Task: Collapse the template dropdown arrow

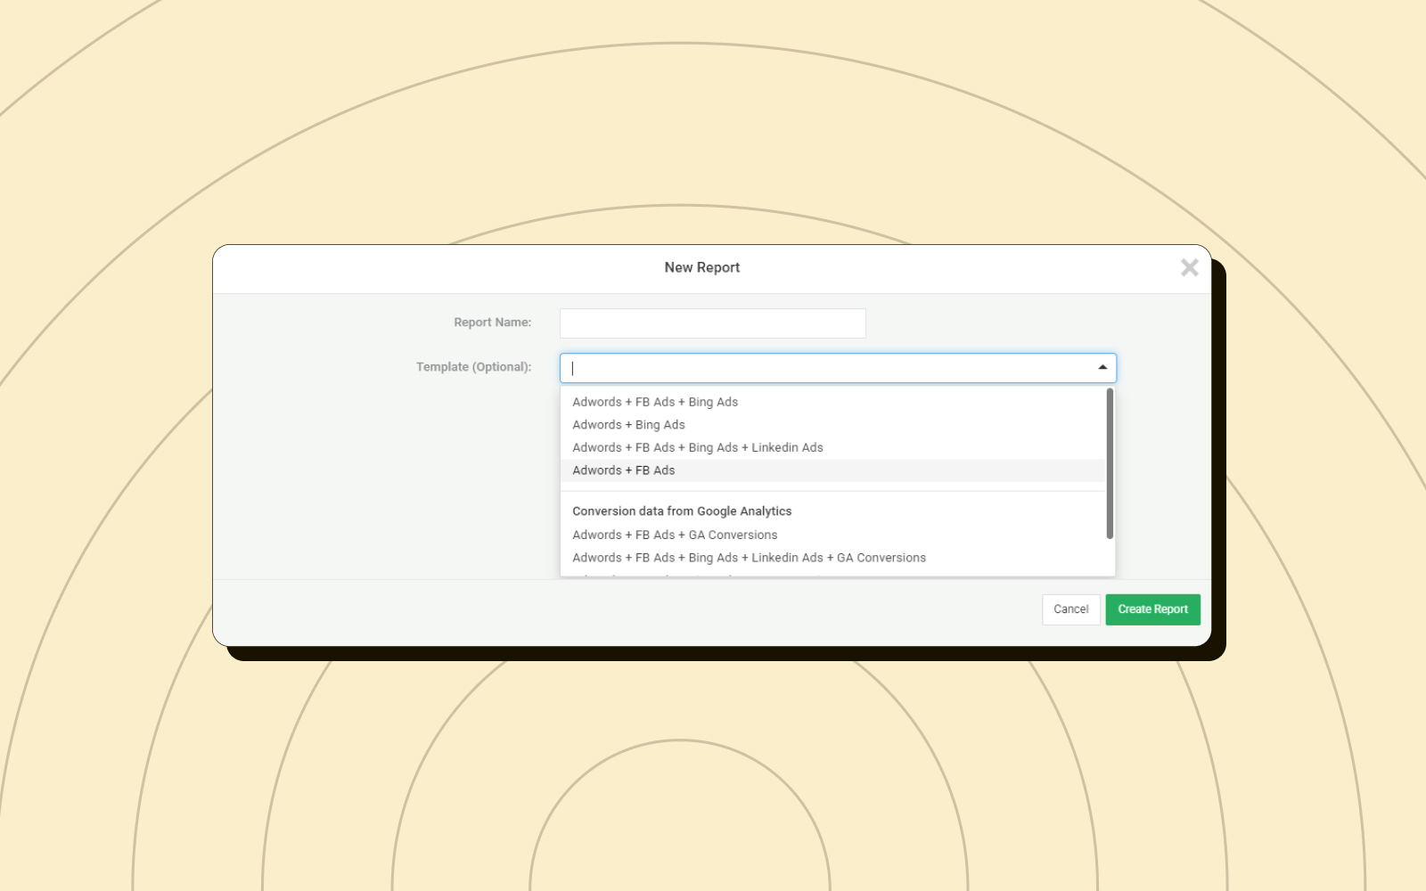Action: (1102, 368)
